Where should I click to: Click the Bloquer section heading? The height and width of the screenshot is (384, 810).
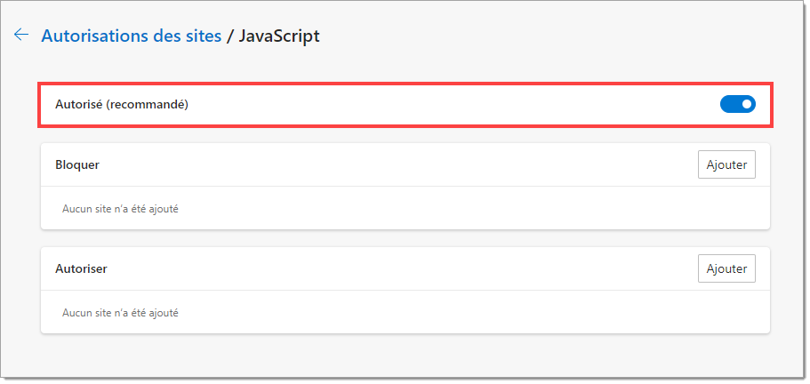tap(77, 164)
